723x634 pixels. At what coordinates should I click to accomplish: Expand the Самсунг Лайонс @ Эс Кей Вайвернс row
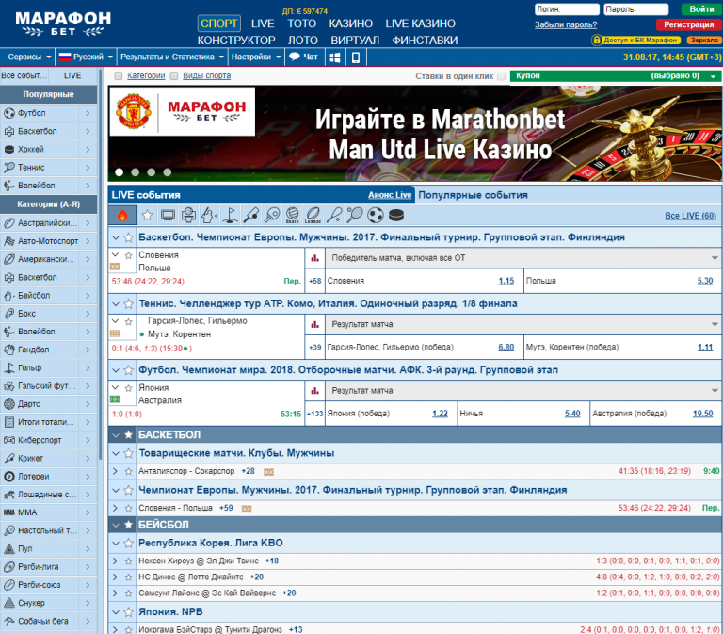pos(115,593)
